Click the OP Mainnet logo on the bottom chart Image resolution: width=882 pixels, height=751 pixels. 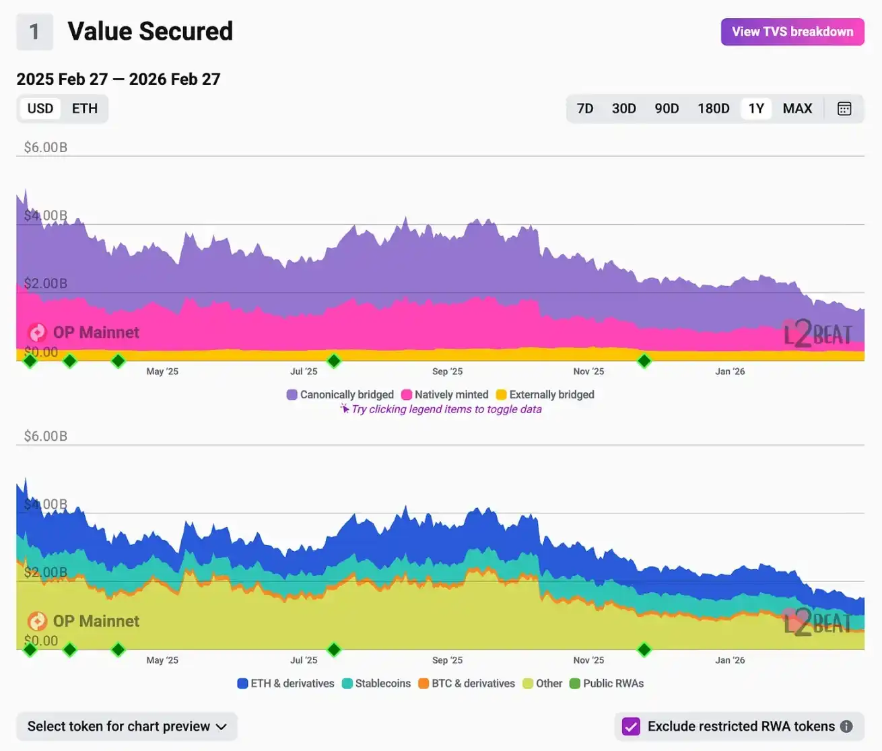(x=37, y=620)
